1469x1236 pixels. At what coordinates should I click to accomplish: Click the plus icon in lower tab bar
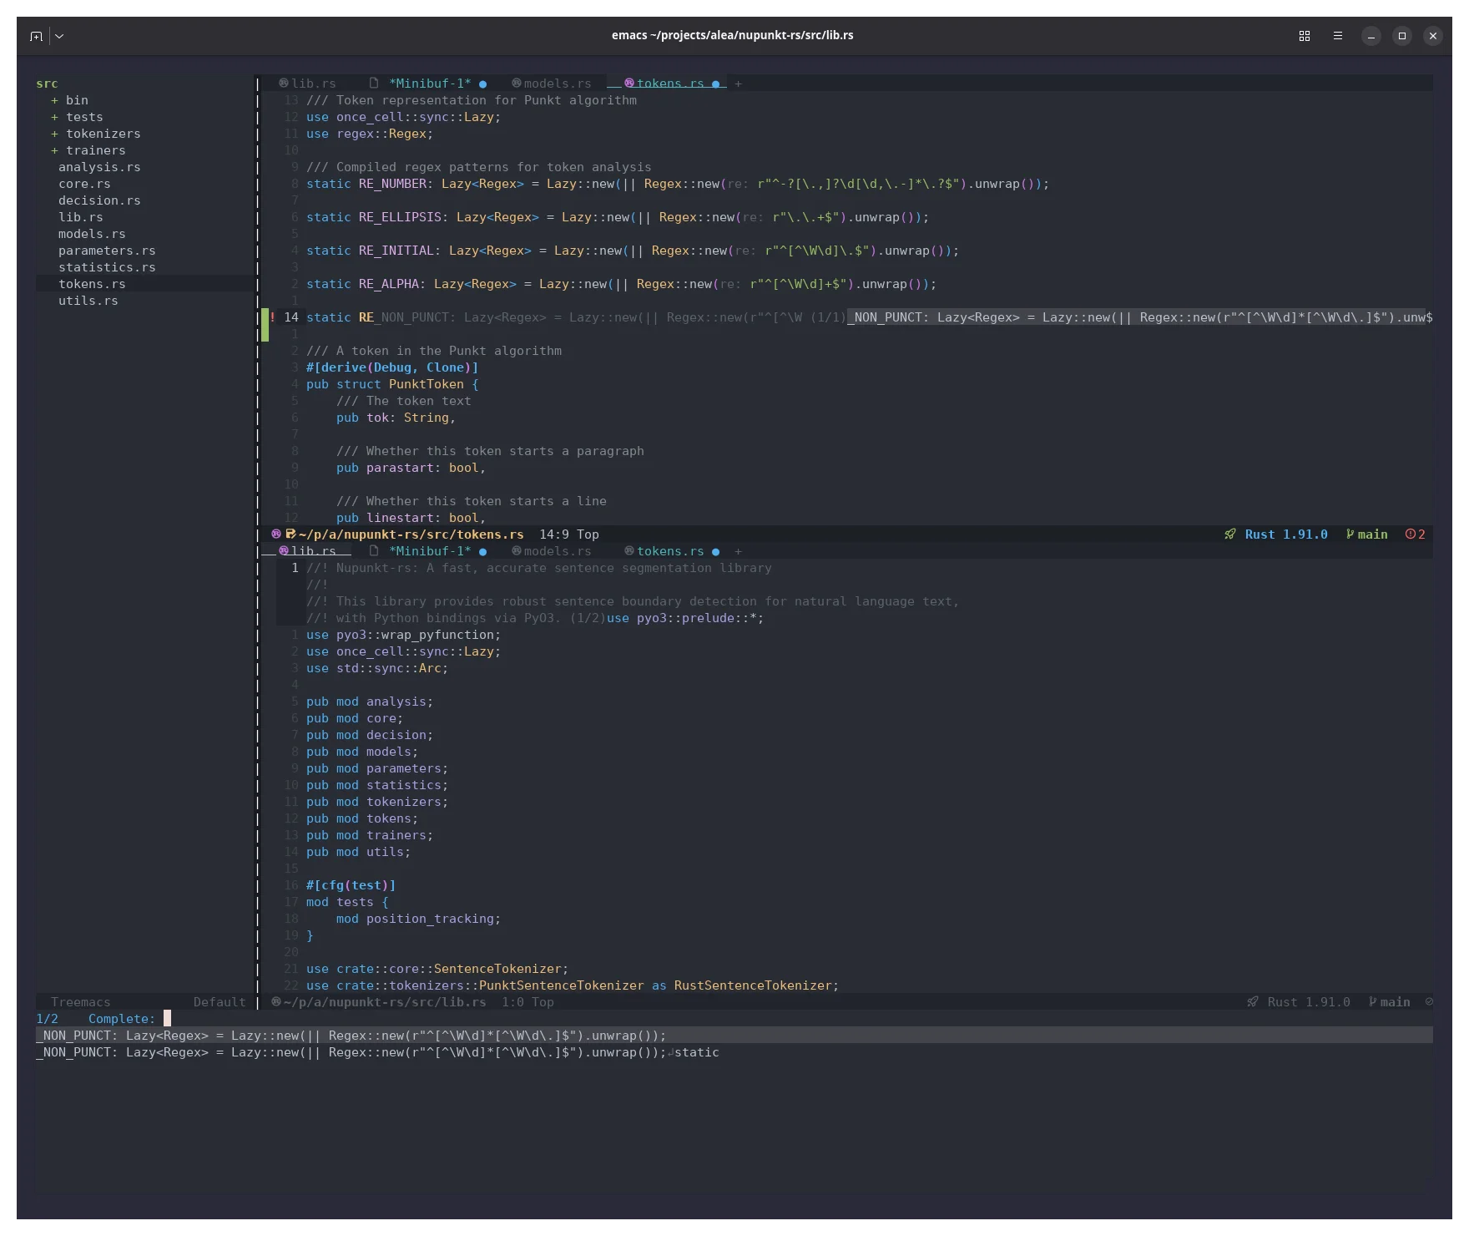(738, 551)
